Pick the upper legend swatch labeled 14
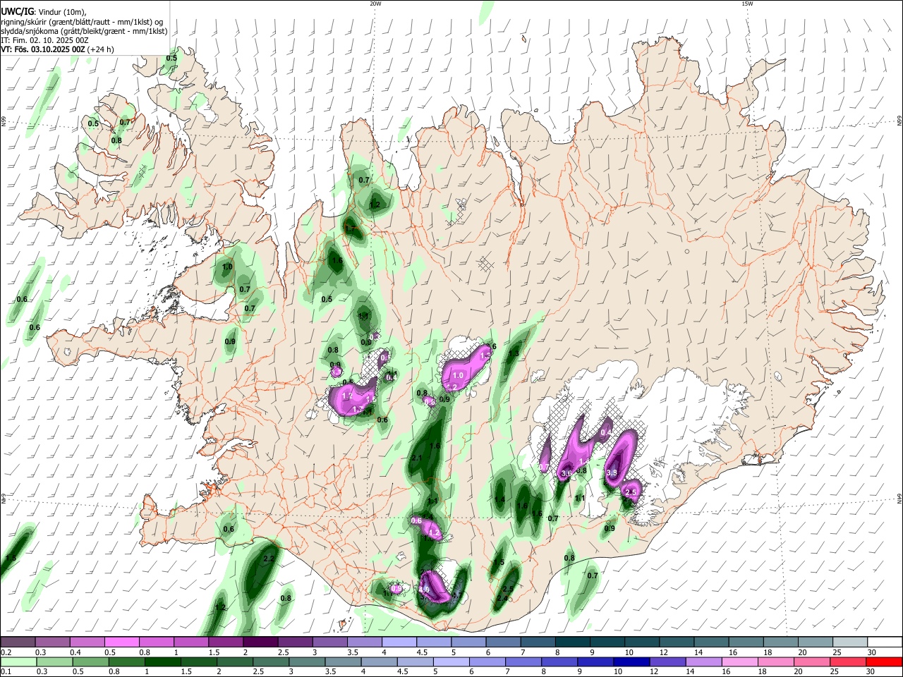The width and height of the screenshot is (903, 677). coord(712,642)
